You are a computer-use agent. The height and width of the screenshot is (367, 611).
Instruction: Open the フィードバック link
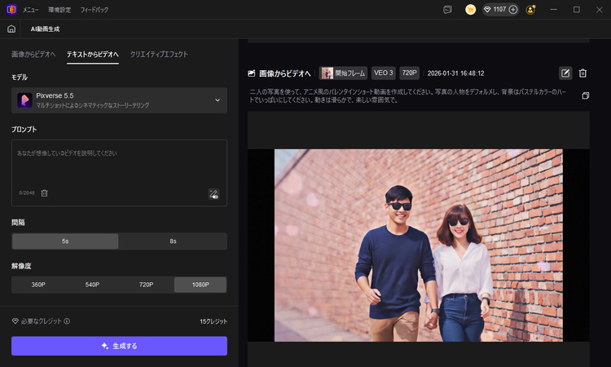[95, 10]
